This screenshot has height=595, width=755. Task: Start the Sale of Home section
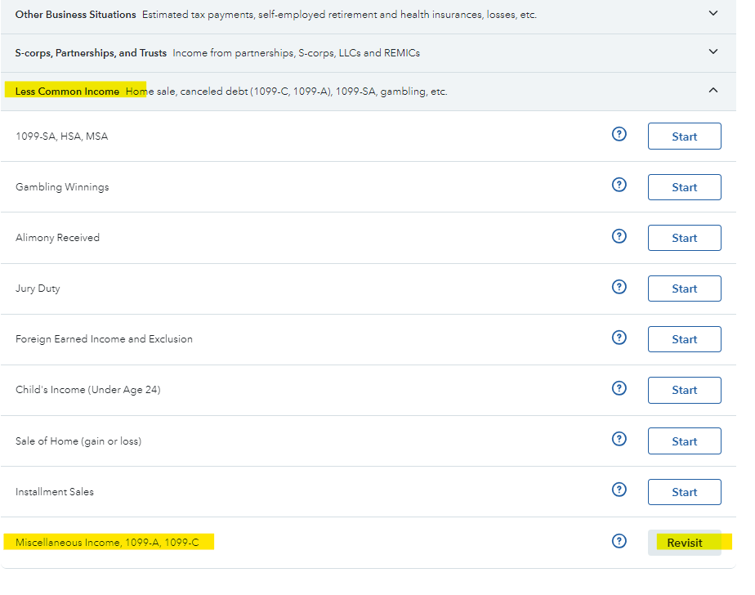[x=684, y=441]
